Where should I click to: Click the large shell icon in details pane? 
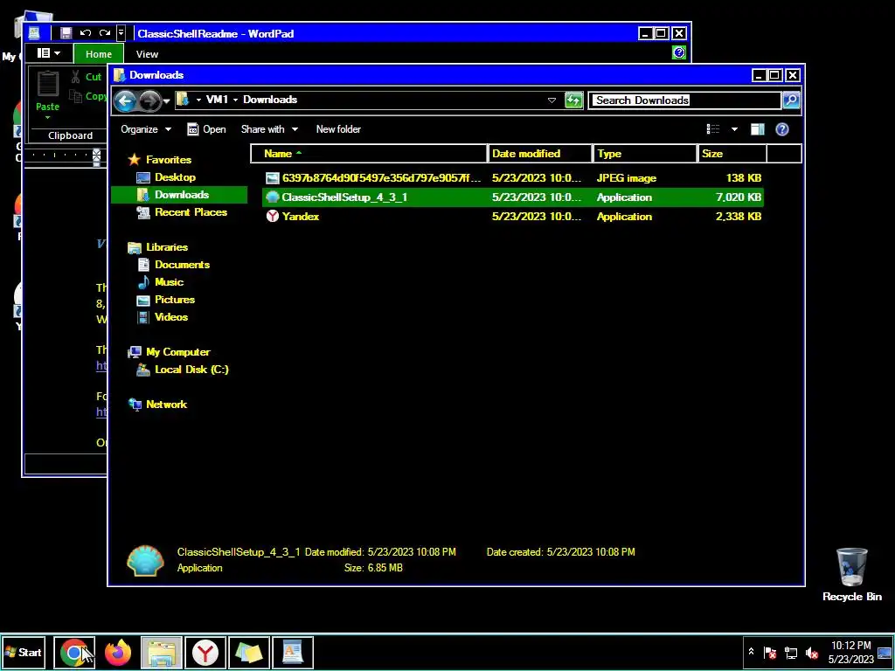click(x=145, y=560)
